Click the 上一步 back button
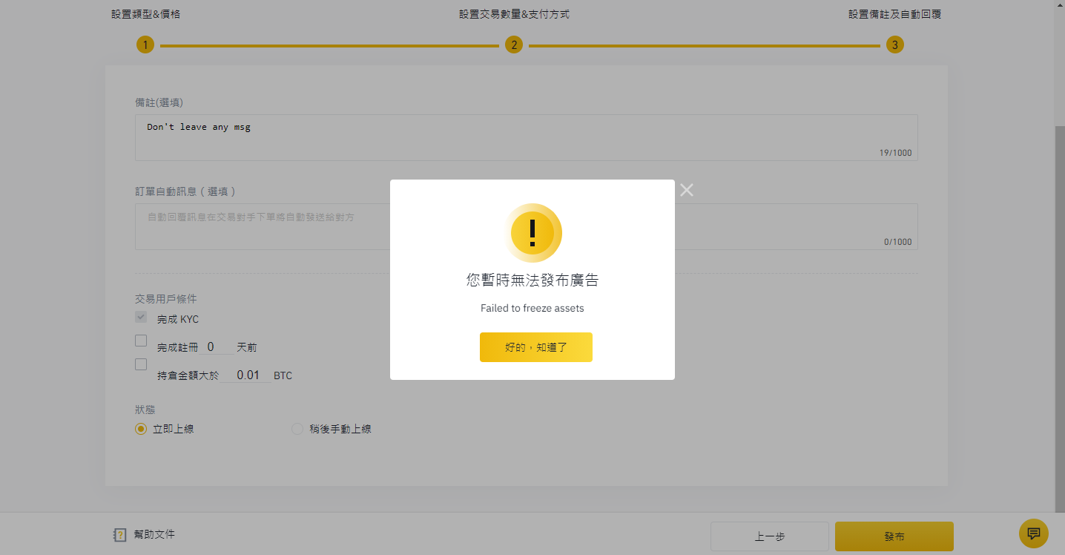 pos(769,536)
